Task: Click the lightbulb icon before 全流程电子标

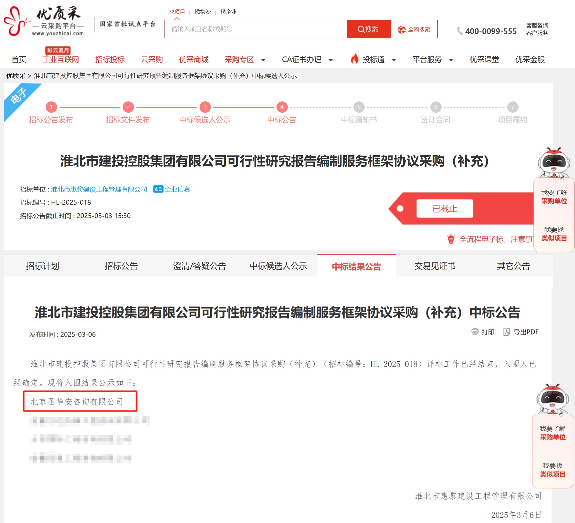Action: (451, 239)
